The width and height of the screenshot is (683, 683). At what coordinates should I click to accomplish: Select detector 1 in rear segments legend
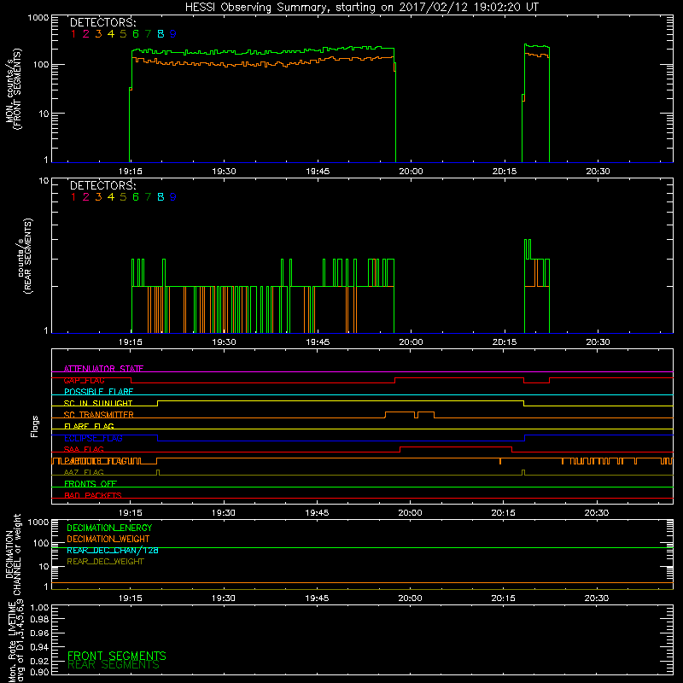[73, 197]
